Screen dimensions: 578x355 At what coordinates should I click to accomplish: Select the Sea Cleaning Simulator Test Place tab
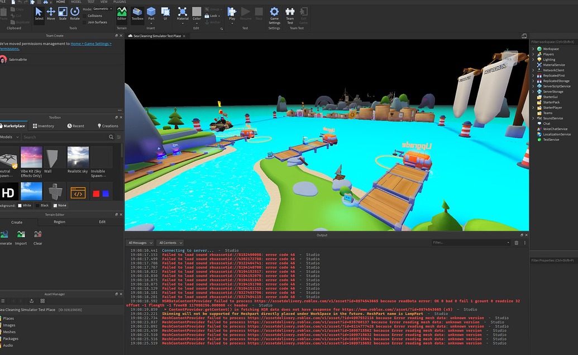(x=157, y=36)
